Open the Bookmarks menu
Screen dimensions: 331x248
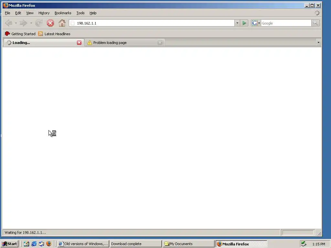(x=63, y=13)
